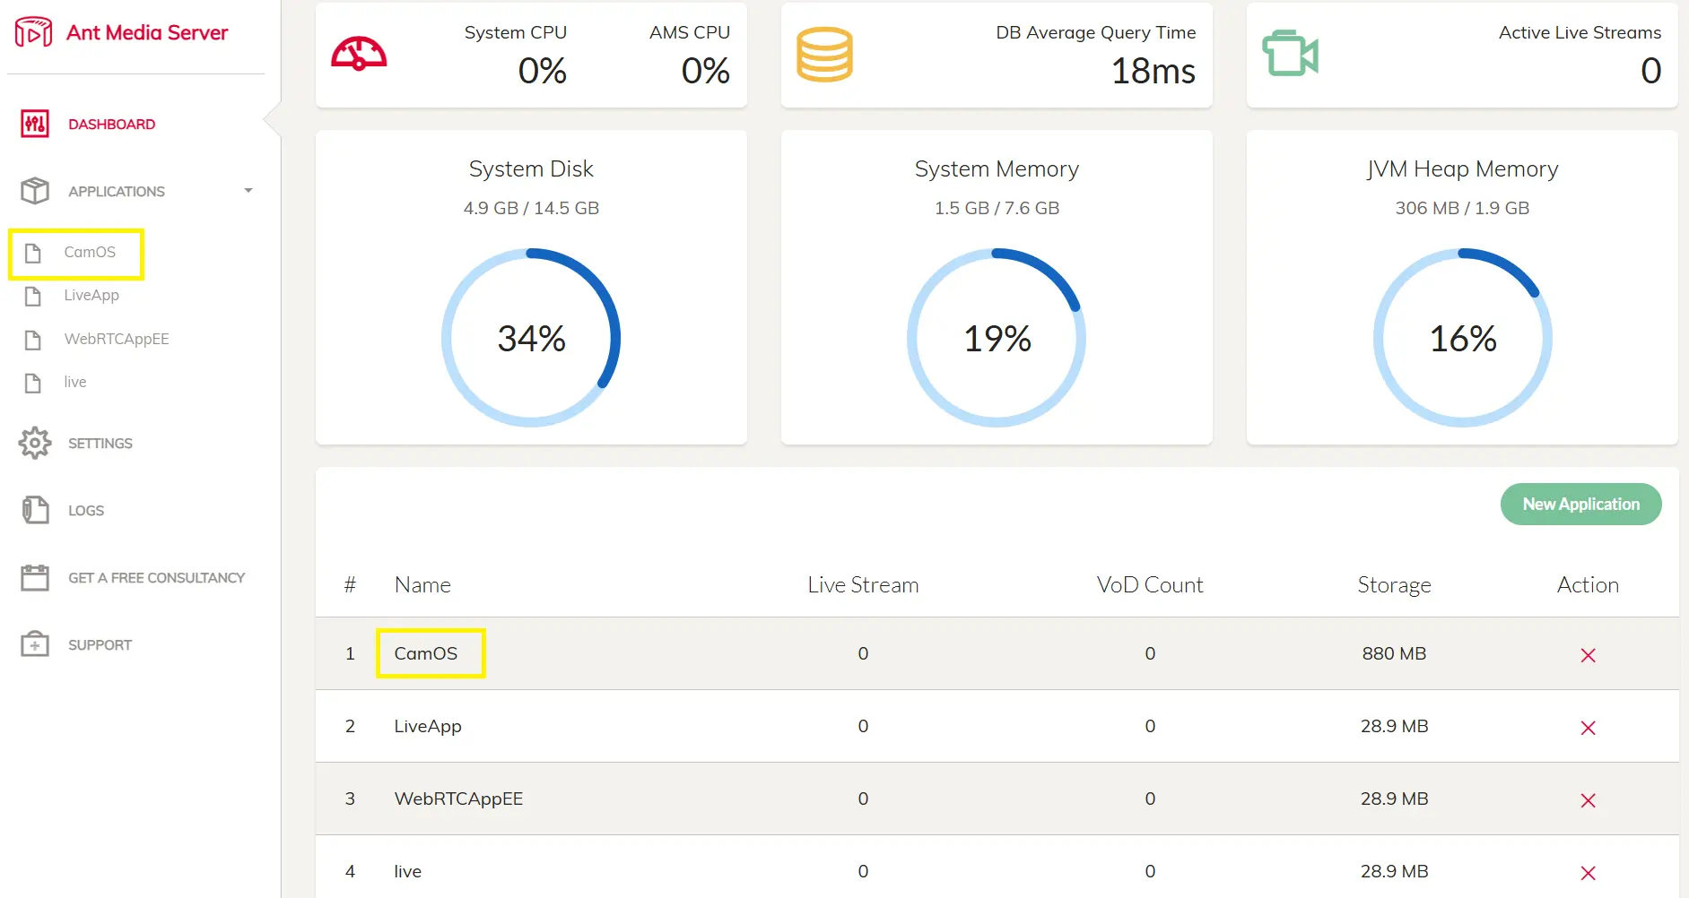Open WebRTCAppEE from the sidebar
This screenshot has height=898, width=1689.
117,339
